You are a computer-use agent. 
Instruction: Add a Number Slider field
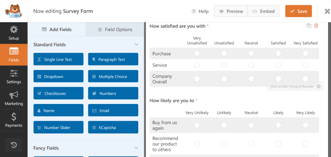[58, 127]
